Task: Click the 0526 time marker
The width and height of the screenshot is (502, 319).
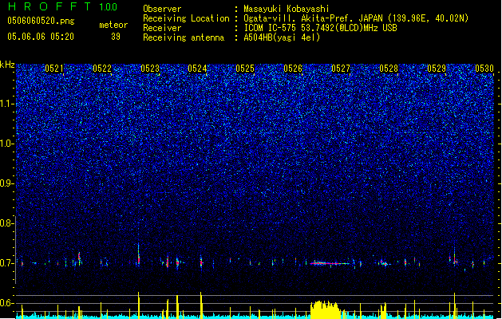Action: tap(293, 69)
